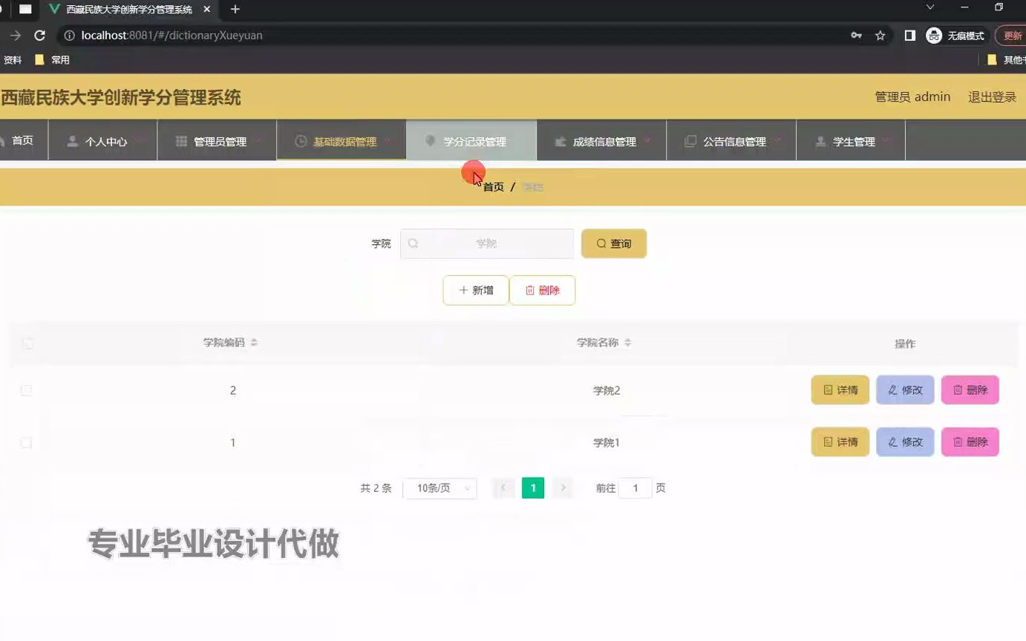Expand 基础数据管理 dropdown arrow
The height and width of the screenshot is (641, 1026).
coord(388,140)
